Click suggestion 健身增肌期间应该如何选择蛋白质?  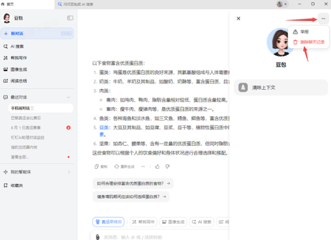[x=131, y=196]
